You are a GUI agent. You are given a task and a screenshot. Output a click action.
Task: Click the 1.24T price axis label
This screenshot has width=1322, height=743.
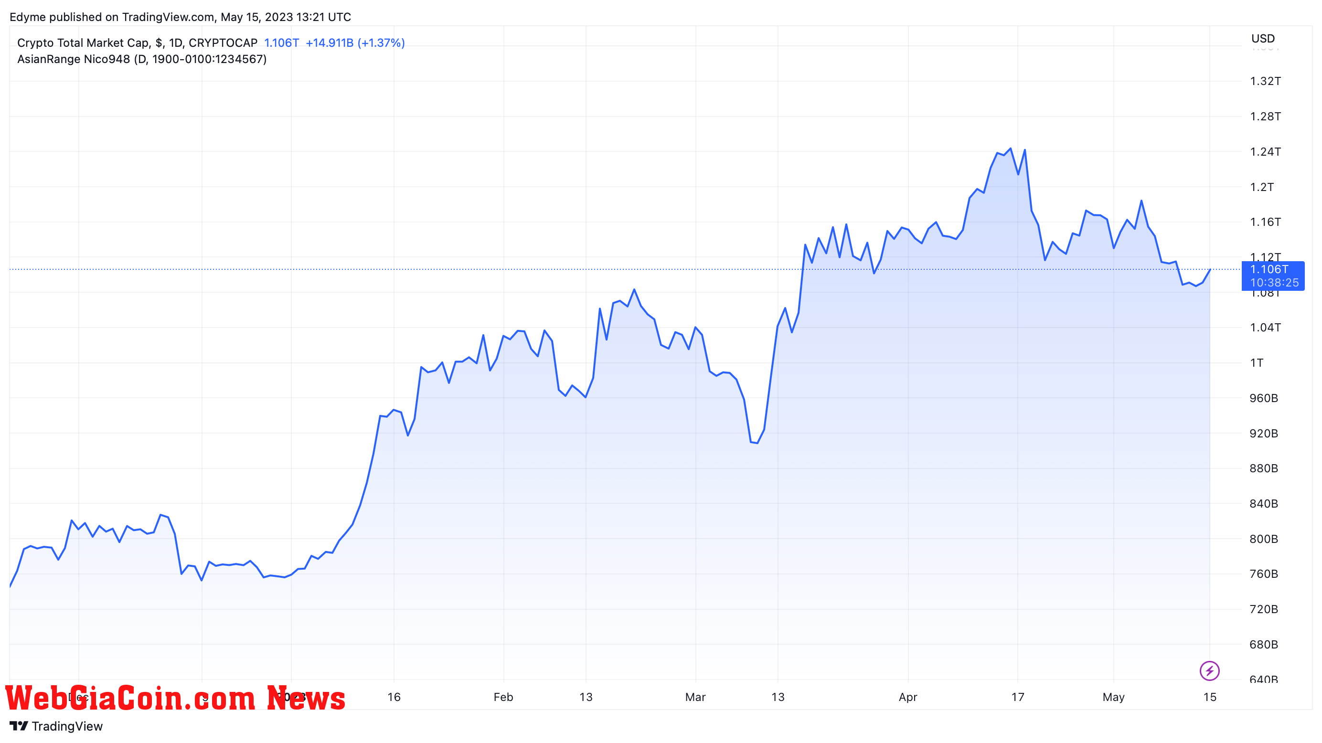click(x=1265, y=152)
